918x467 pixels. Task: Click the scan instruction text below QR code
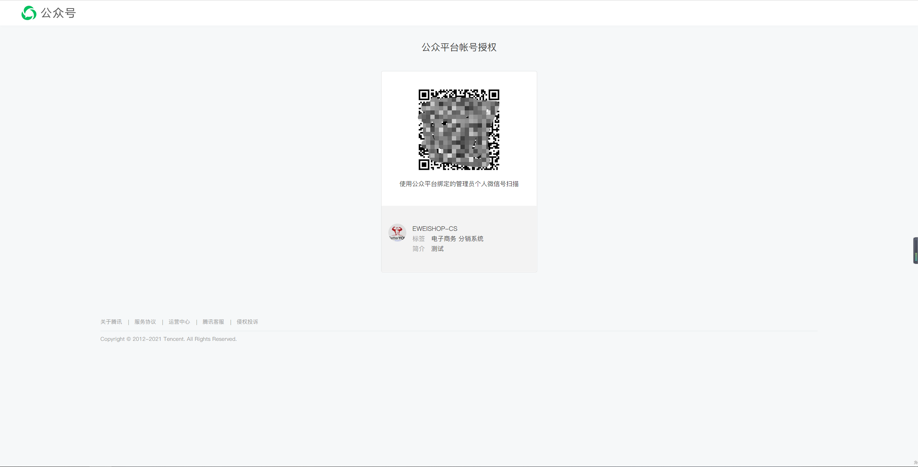(x=459, y=184)
